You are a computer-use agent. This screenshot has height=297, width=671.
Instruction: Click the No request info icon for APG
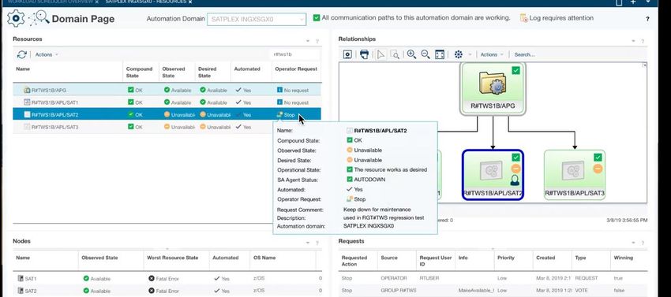(280, 90)
